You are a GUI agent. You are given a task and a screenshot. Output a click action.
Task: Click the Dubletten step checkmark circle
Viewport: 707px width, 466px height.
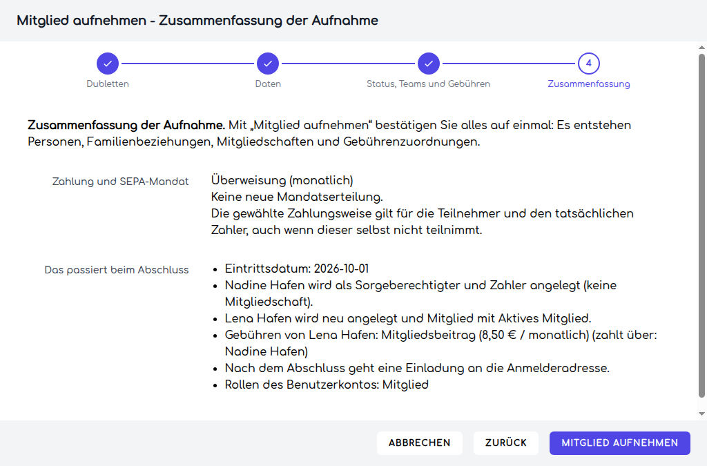(108, 64)
